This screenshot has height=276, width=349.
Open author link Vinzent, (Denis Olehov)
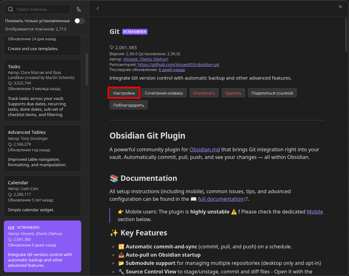[x=146, y=59]
